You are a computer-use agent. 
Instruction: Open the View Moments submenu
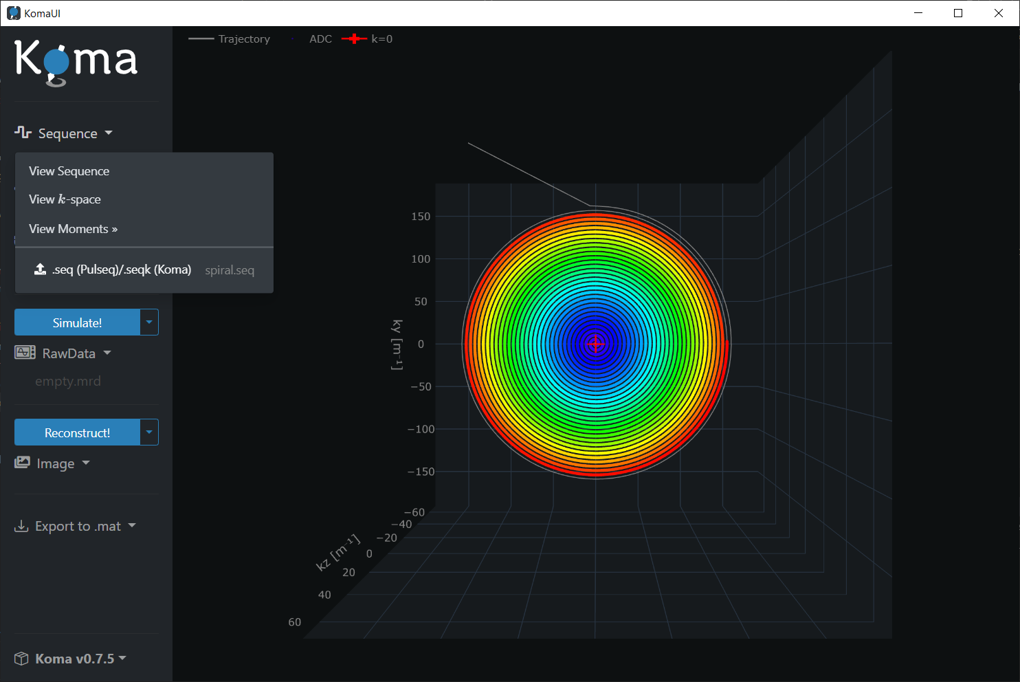(x=73, y=229)
